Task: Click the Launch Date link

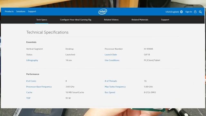Action: tap(111, 54)
